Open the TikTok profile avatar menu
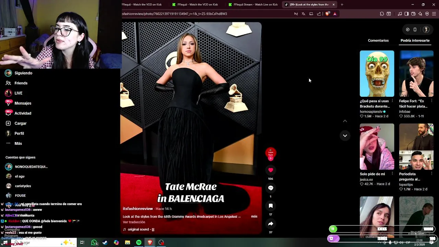 pyautogui.click(x=426, y=30)
